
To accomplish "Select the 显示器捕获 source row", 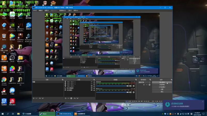I will 80,88.
